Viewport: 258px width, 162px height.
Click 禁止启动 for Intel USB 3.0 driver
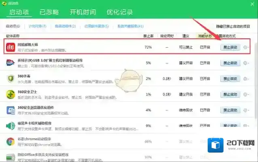pyautogui.click(x=230, y=63)
